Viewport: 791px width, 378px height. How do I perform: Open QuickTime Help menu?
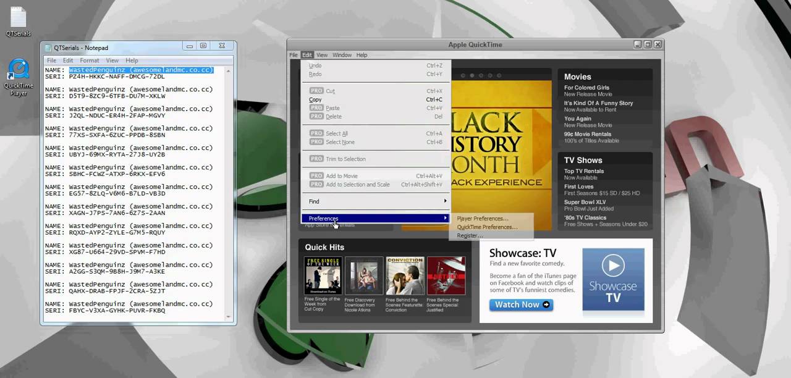coord(362,55)
